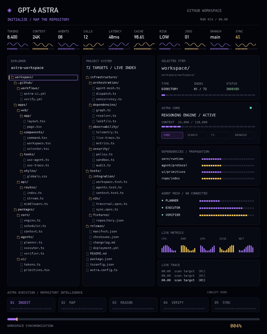
Task: Click the file icon beside middleware.ts
Action: click(x=22, y=204)
